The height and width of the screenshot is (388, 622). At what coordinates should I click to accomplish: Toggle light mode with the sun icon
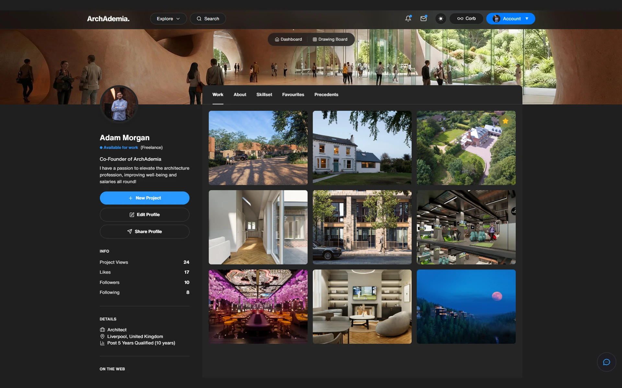coord(441,18)
